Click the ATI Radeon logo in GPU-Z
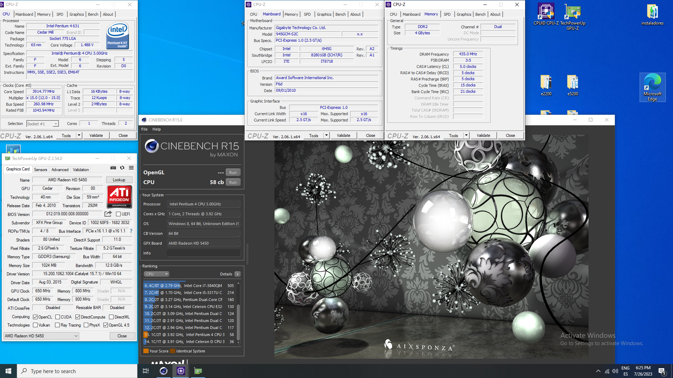Image resolution: width=673 pixels, height=378 pixels. click(x=119, y=196)
